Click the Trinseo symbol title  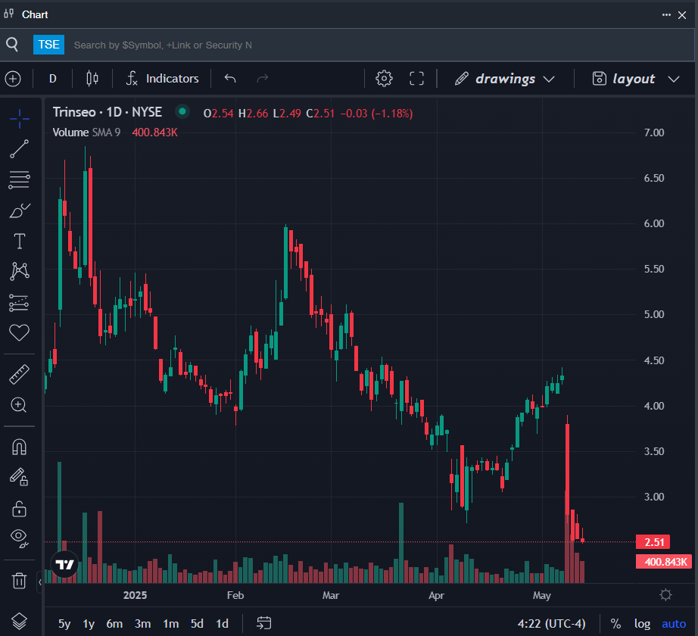108,112
